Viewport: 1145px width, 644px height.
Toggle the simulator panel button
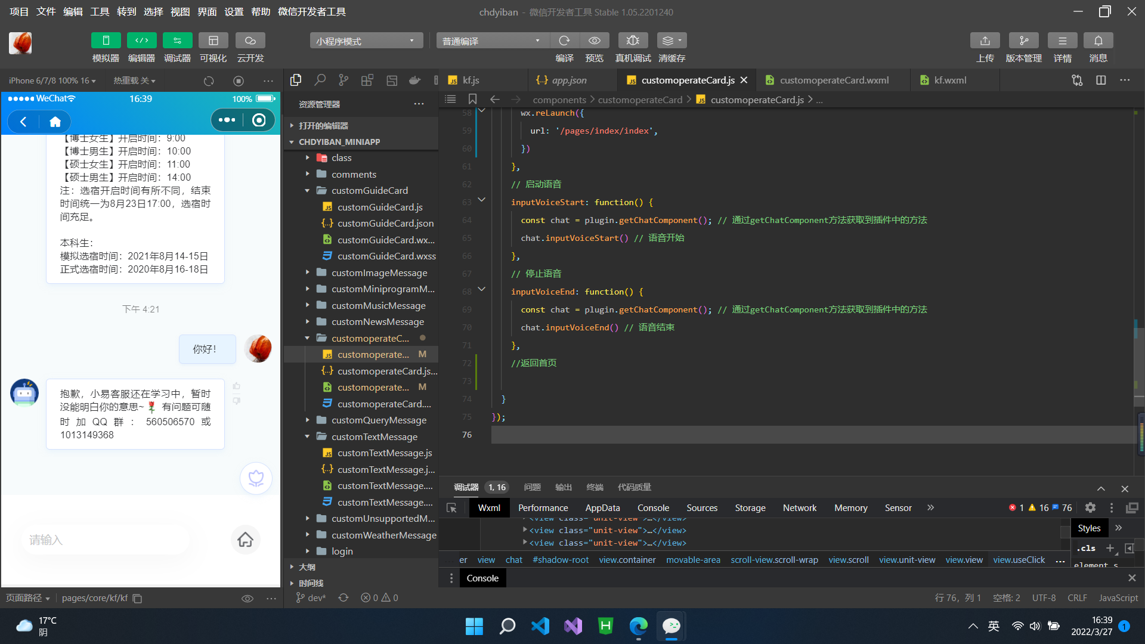pos(106,41)
